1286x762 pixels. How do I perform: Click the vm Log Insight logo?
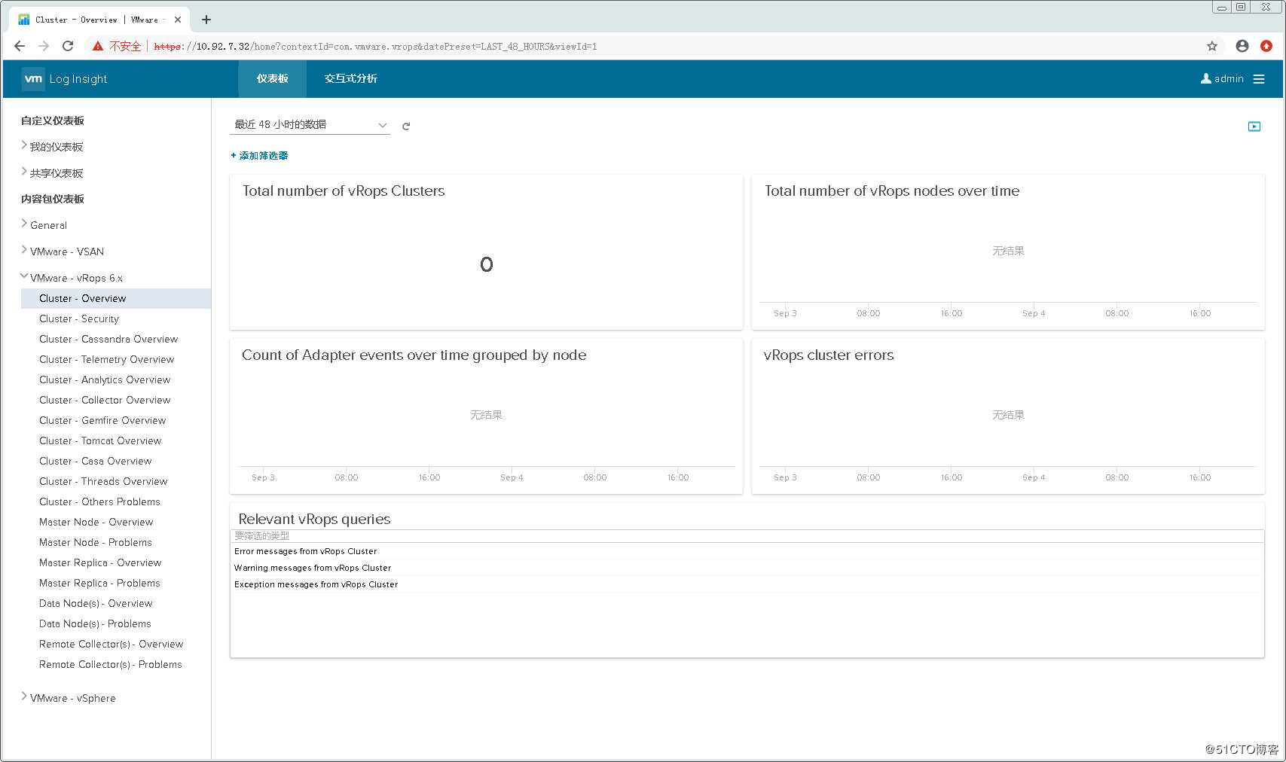[65, 79]
